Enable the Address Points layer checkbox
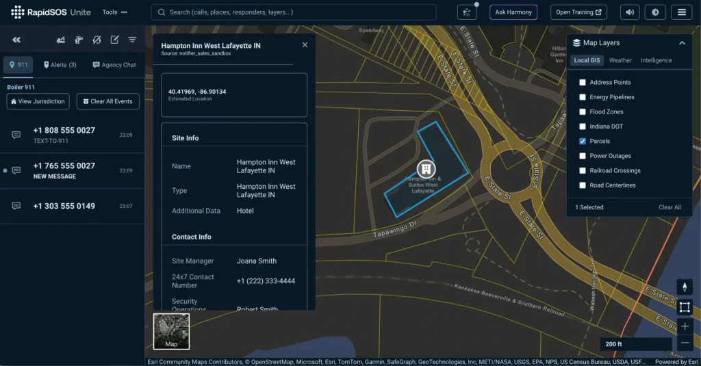This screenshot has width=701, height=366. (x=582, y=82)
